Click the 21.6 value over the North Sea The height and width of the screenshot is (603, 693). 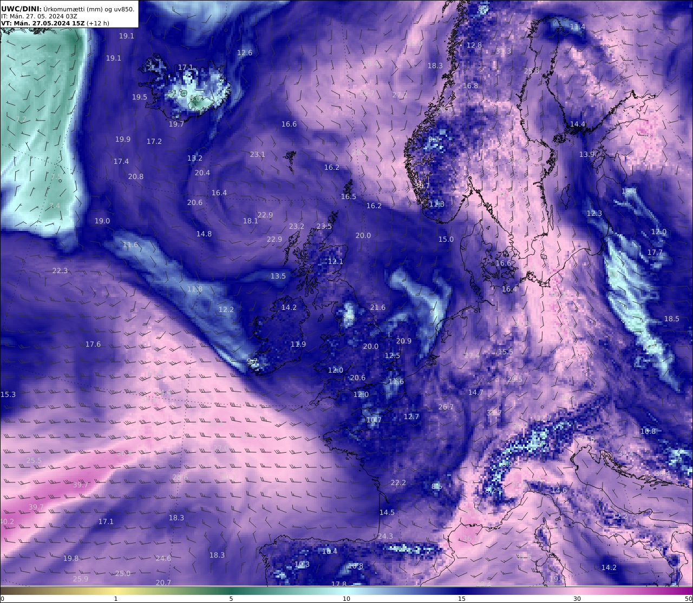click(378, 307)
